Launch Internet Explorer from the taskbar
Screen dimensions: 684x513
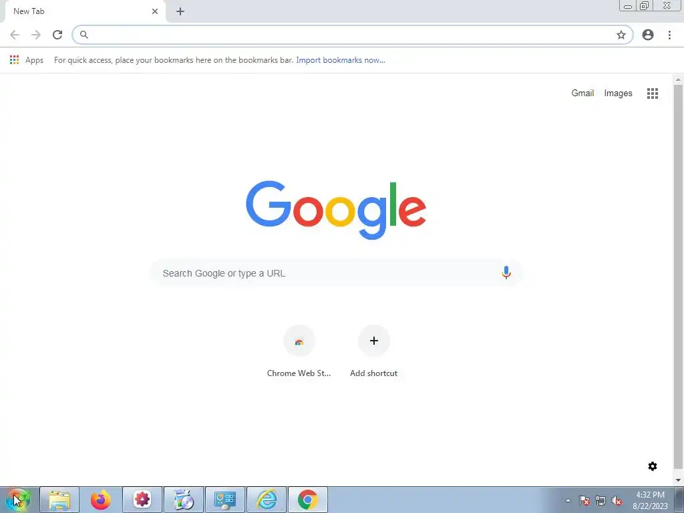coord(267,500)
